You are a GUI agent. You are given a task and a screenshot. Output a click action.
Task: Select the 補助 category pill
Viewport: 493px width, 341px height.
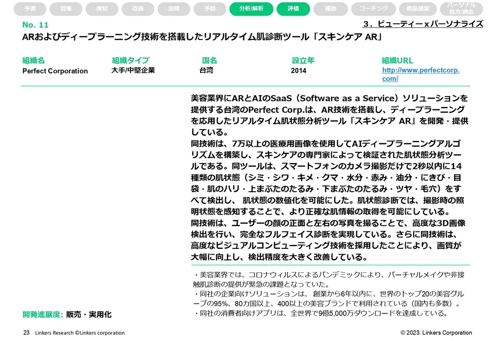[x=330, y=8]
